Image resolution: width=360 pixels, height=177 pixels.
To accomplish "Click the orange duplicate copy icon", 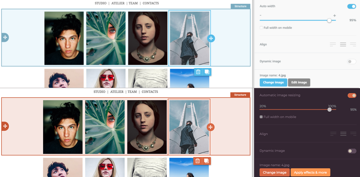I will (x=206, y=161).
